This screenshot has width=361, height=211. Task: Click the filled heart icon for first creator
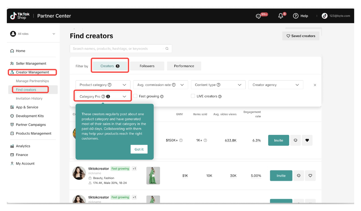pyautogui.click(x=307, y=140)
